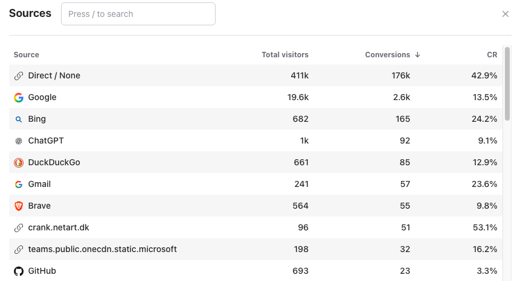Click the 16.2% conversion rate

pos(485,249)
